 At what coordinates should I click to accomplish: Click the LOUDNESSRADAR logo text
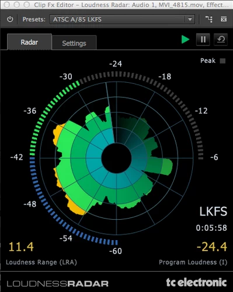(x=58, y=284)
